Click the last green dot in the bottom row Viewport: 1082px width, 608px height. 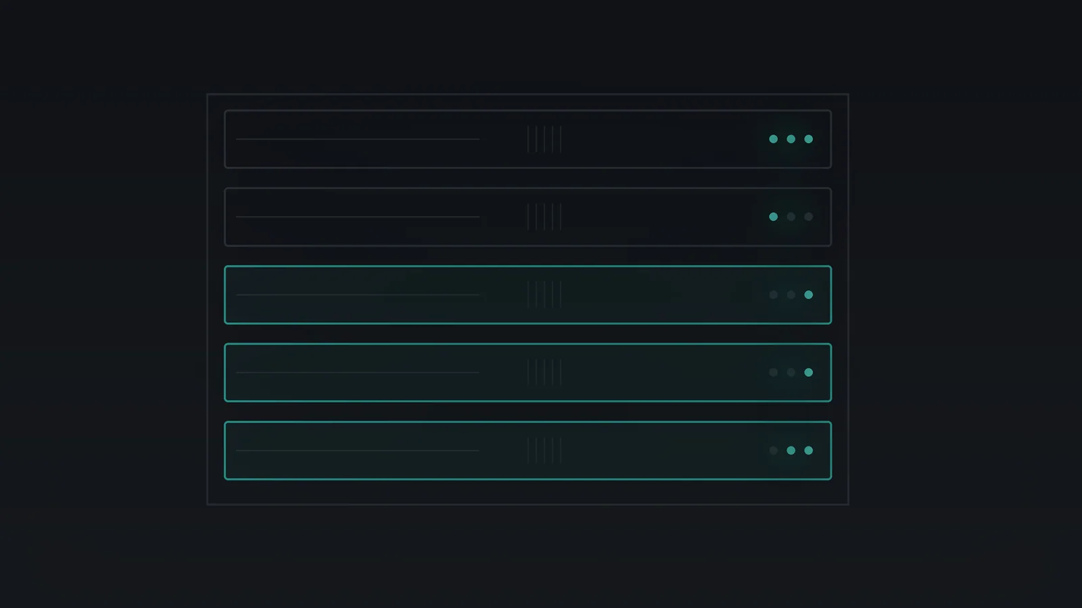tap(808, 451)
